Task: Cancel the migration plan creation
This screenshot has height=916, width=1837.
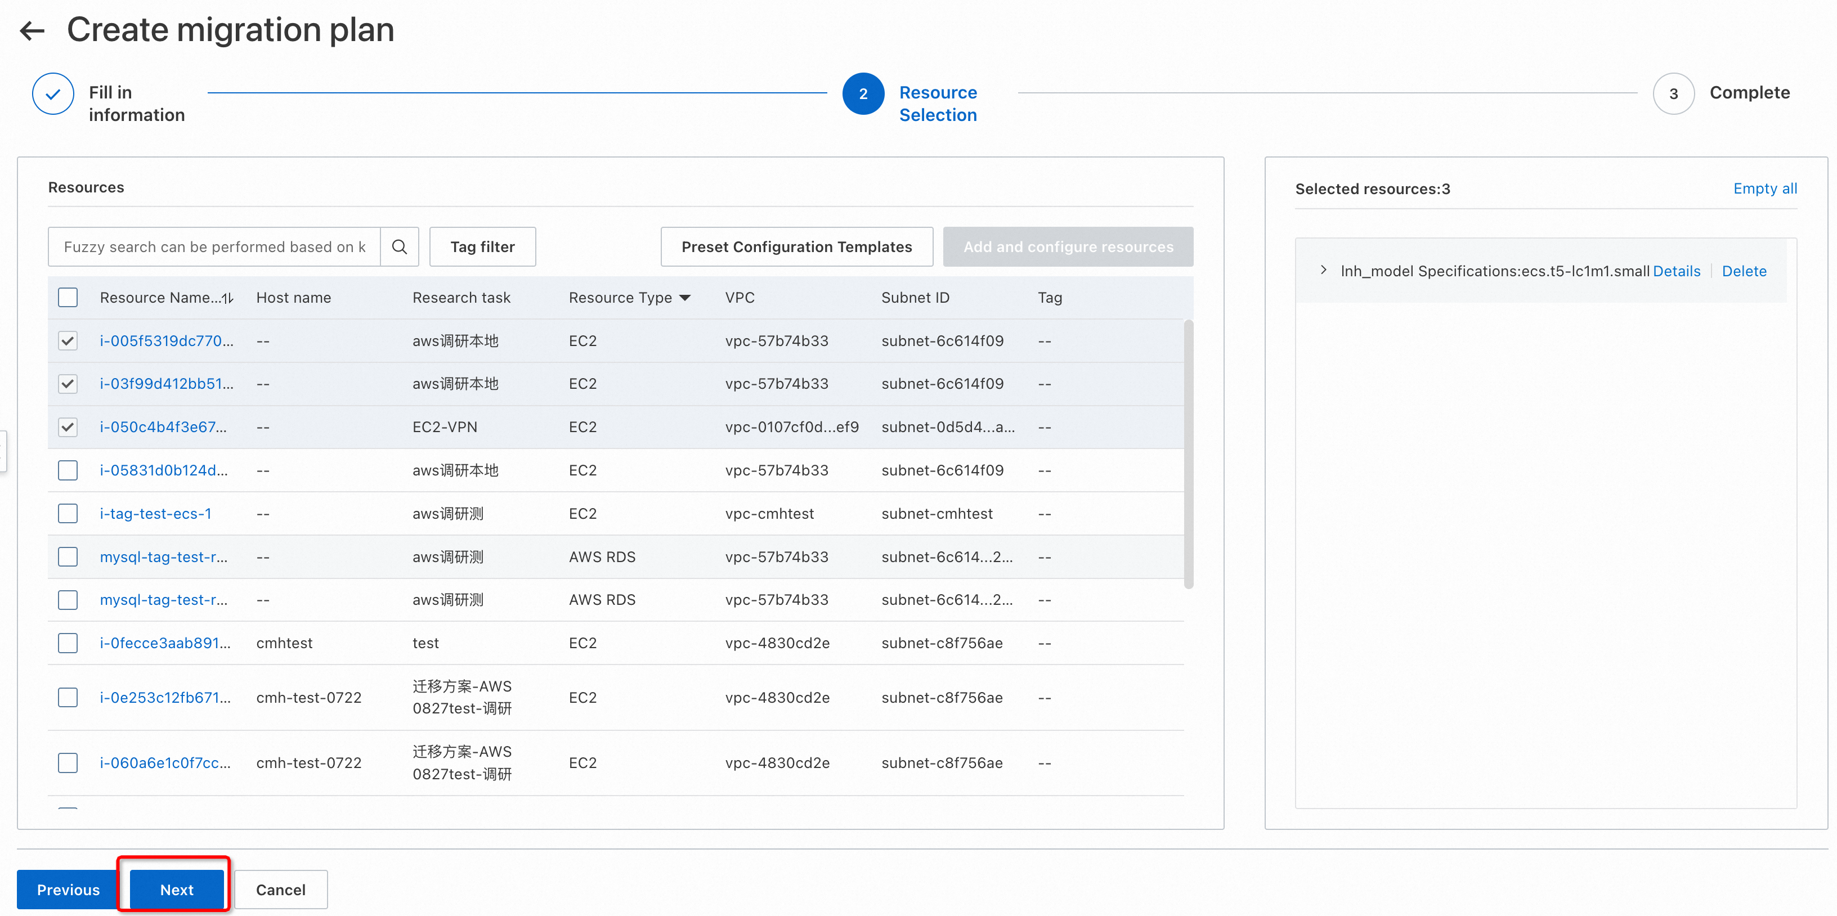Action: pyautogui.click(x=280, y=890)
